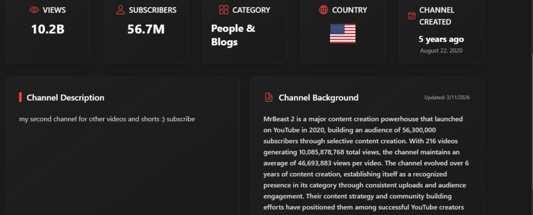Select the 56.7M subscribers count
Screen dimensions: 533x215
pos(146,29)
